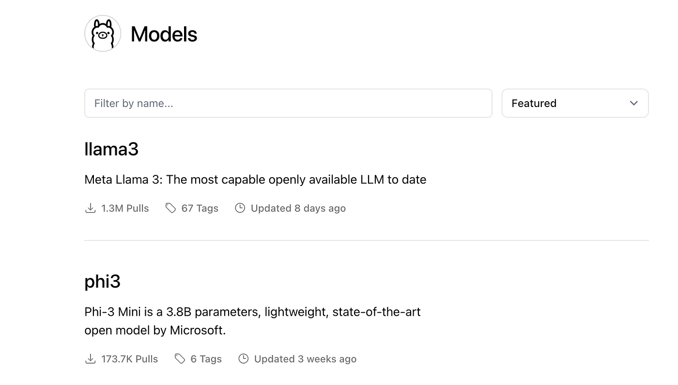Image resolution: width=678 pixels, height=385 pixels.
Task: Click the 6 Tags label for phi3
Action: 206,359
